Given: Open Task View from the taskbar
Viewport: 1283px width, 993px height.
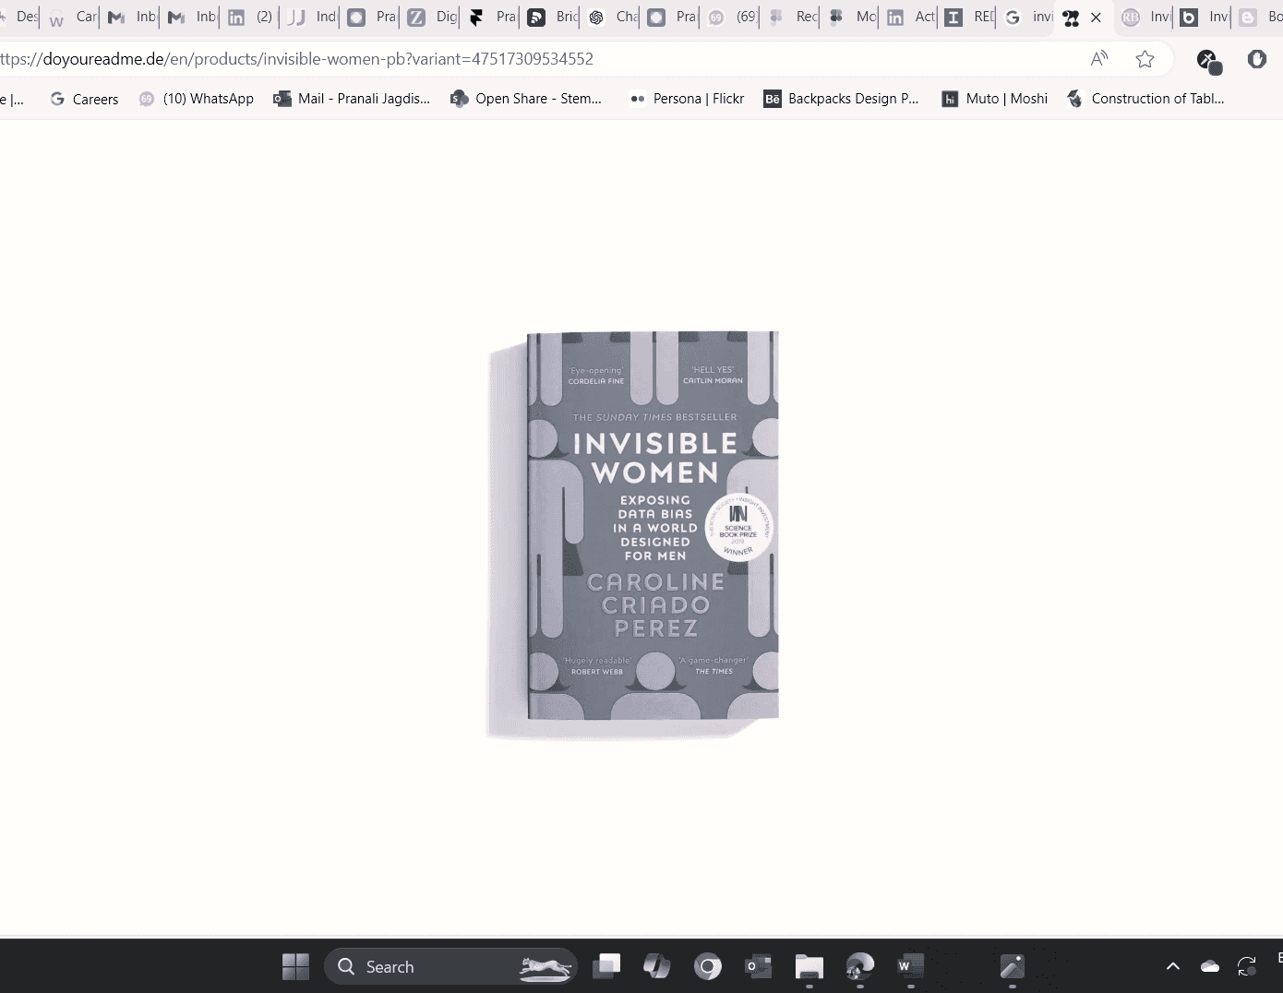Looking at the screenshot, I should (x=606, y=966).
